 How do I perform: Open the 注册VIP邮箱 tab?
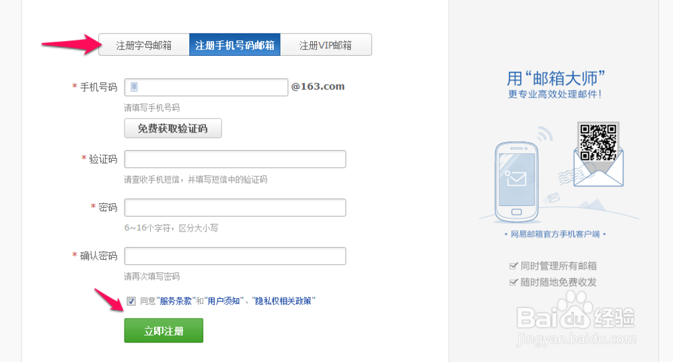(x=326, y=44)
